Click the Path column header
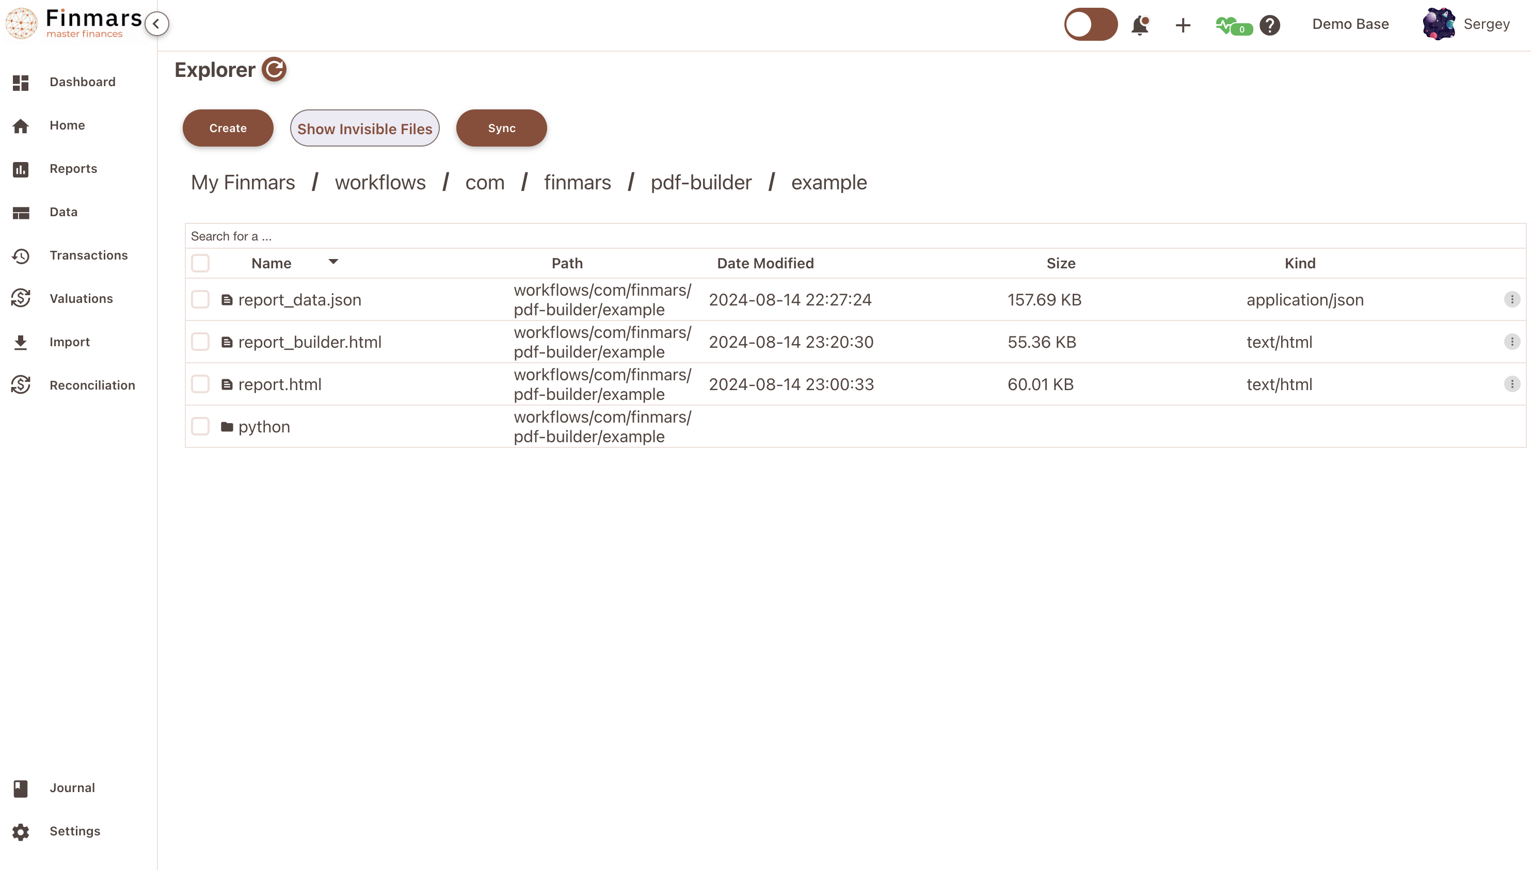Viewport: 1531px width, 870px height. (x=566, y=264)
